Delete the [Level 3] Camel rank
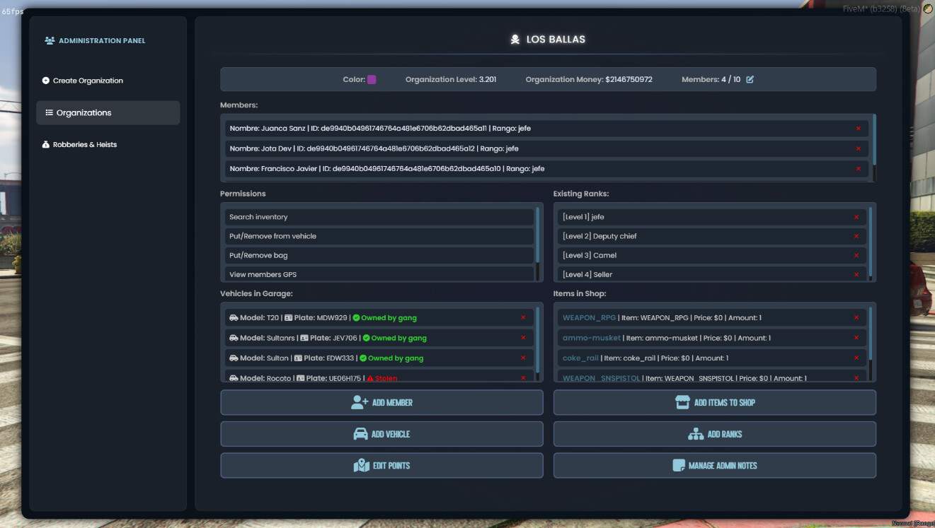Image resolution: width=935 pixels, height=528 pixels. [x=856, y=254]
